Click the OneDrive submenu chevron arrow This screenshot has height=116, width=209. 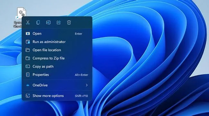pos(86,85)
